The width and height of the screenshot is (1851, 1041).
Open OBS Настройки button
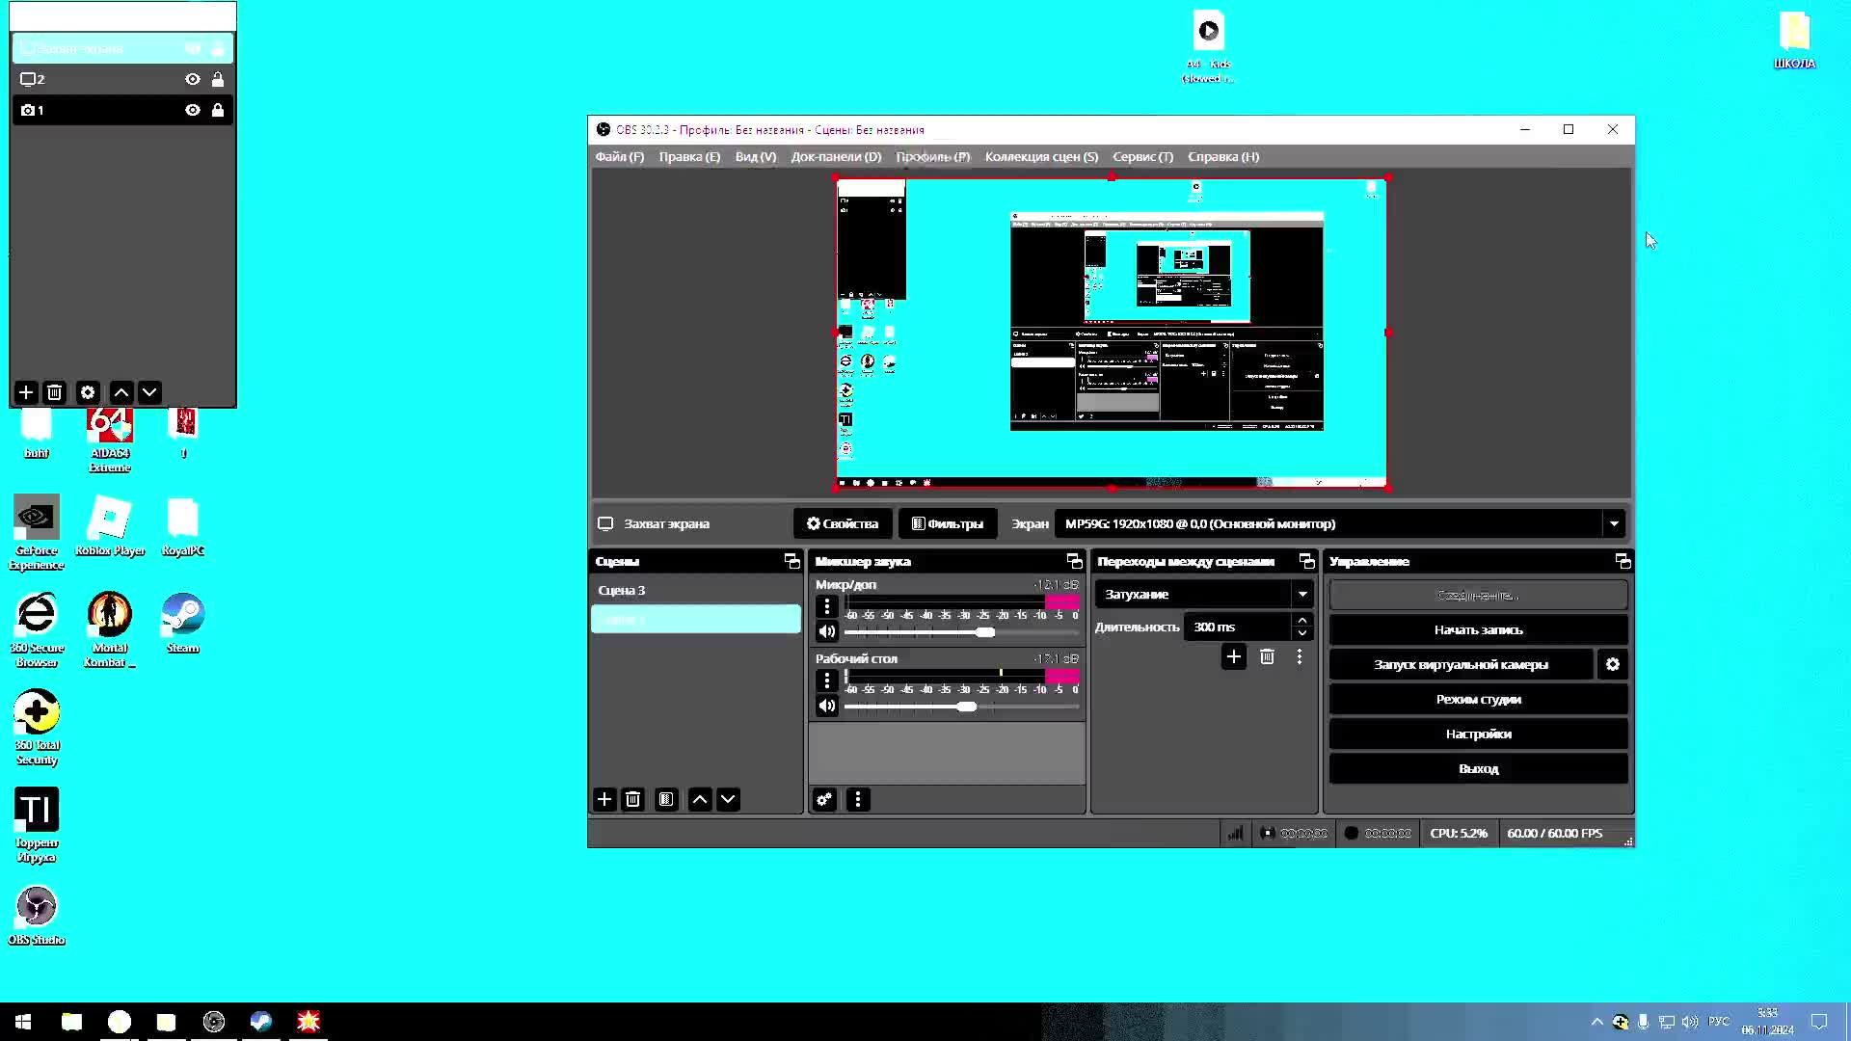coord(1478,734)
